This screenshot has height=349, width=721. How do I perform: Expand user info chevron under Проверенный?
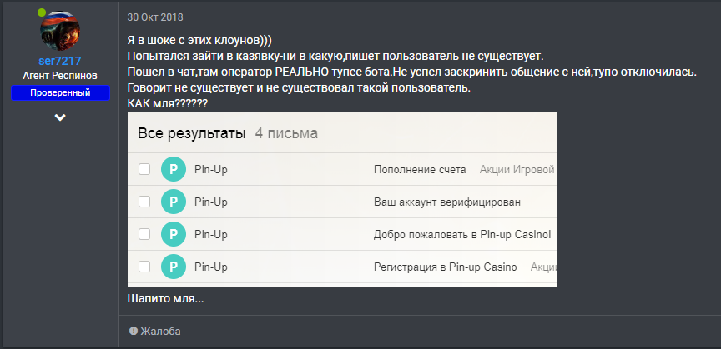60,117
